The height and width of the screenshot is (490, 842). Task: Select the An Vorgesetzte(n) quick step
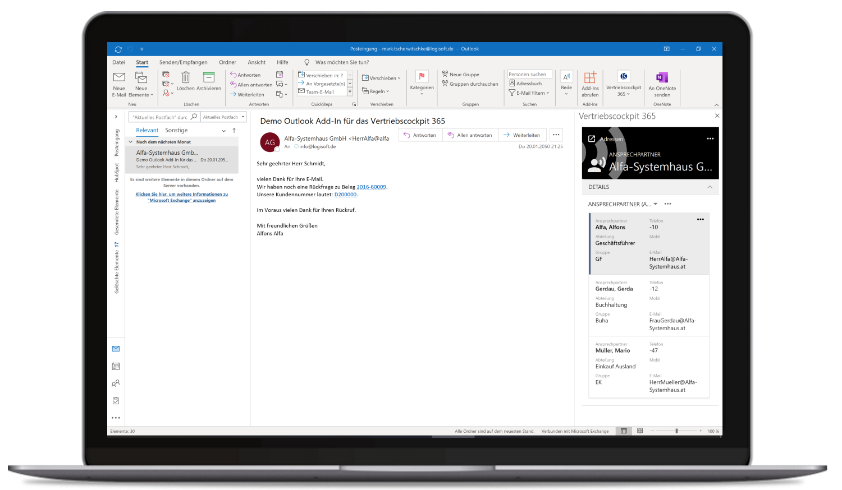pos(322,84)
